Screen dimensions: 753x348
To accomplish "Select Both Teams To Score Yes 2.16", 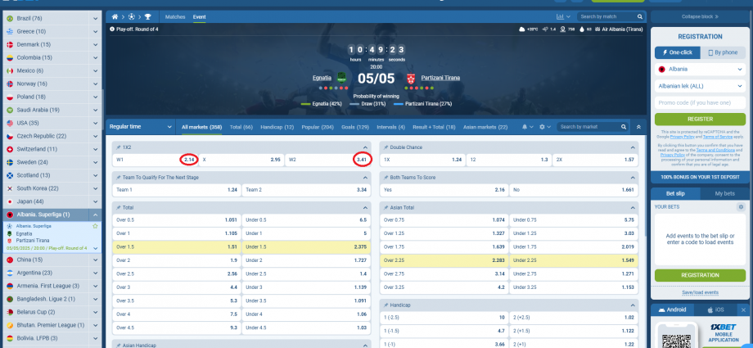I will pos(444,190).
